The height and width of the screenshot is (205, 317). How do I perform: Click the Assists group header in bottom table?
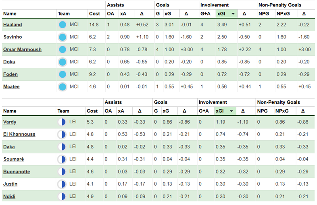tap(113, 102)
